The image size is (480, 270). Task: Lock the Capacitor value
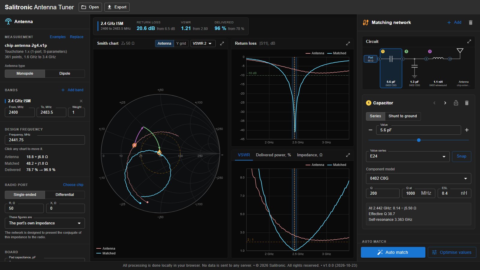click(456, 103)
